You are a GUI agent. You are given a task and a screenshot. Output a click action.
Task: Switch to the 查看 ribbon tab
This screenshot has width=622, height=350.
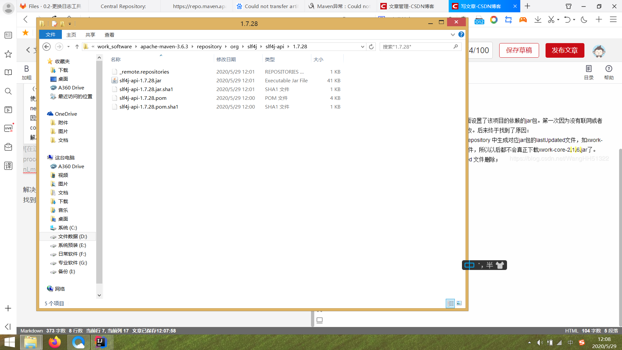point(109,35)
